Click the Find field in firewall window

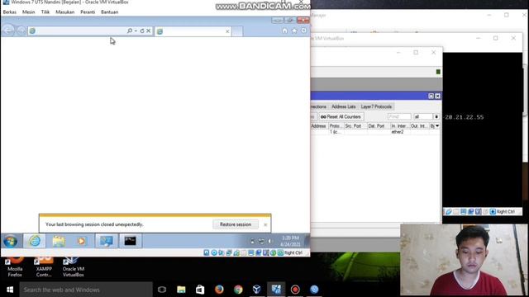pos(399,116)
